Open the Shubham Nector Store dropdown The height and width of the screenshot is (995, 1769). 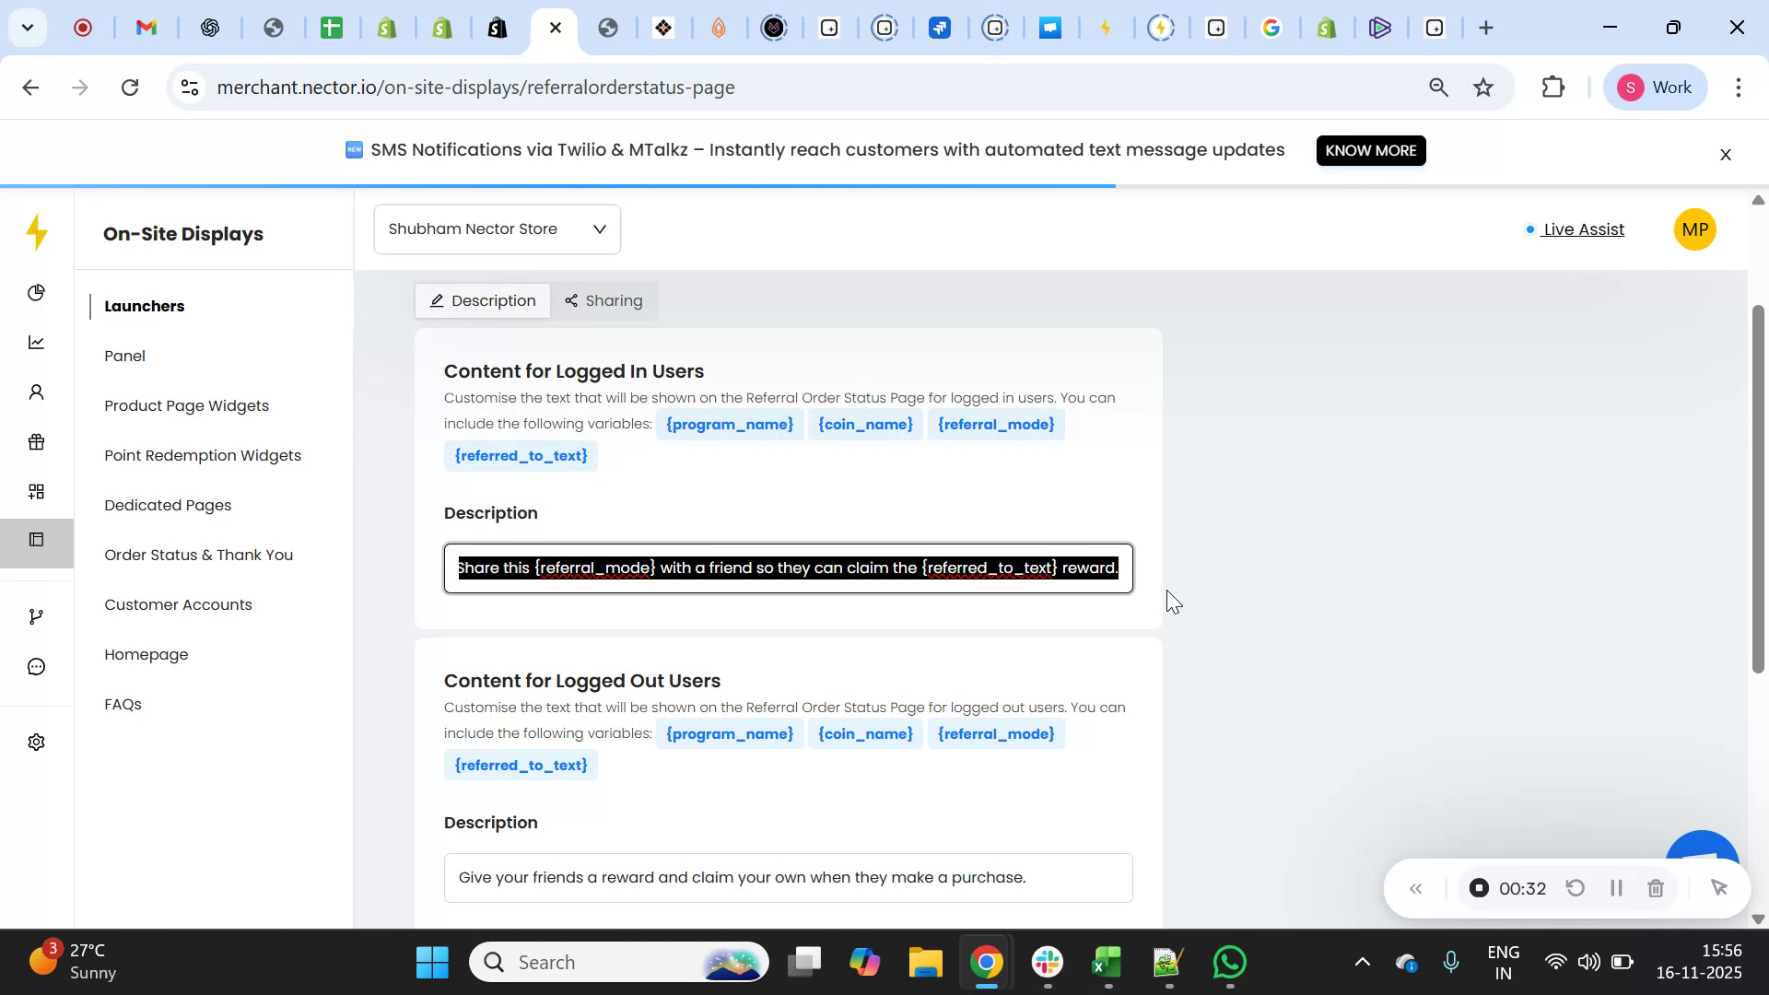click(497, 228)
